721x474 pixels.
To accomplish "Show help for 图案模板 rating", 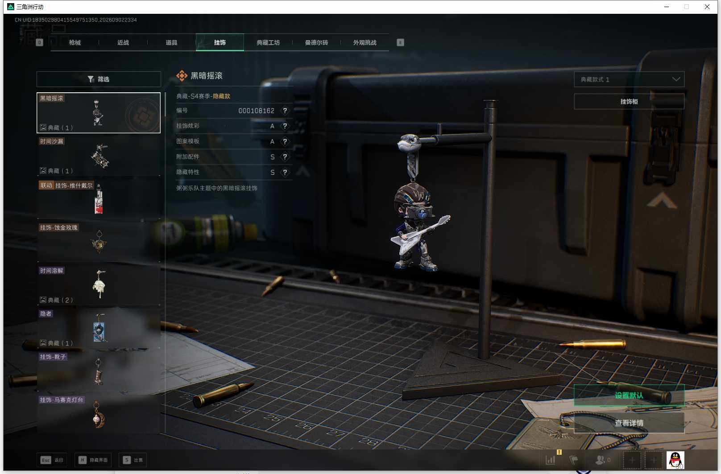I will point(285,142).
